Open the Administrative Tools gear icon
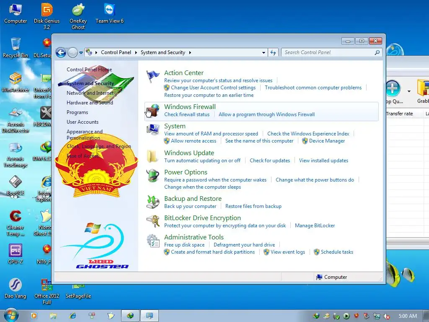This screenshot has width=429, height=322. coord(152,241)
